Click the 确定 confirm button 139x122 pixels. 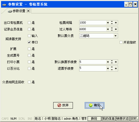(x=94, y=105)
